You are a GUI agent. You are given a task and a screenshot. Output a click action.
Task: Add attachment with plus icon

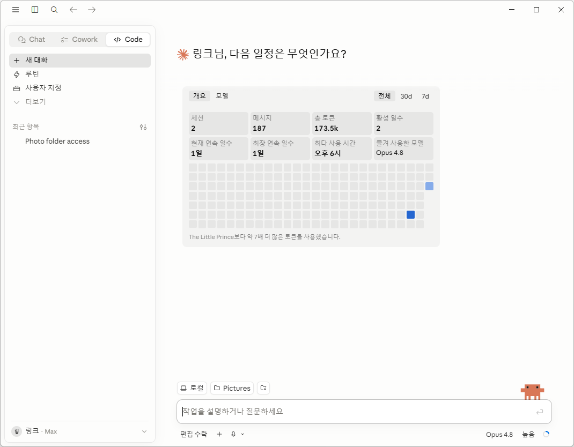[x=219, y=434]
